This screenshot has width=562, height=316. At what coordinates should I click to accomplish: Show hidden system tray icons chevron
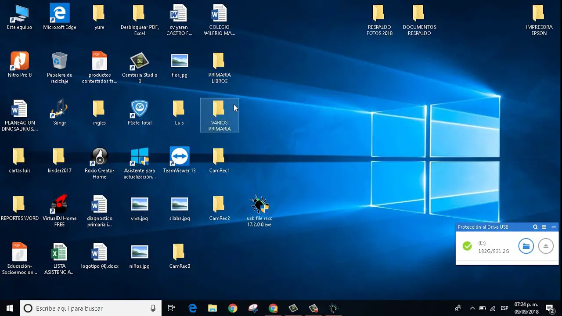tap(472, 308)
